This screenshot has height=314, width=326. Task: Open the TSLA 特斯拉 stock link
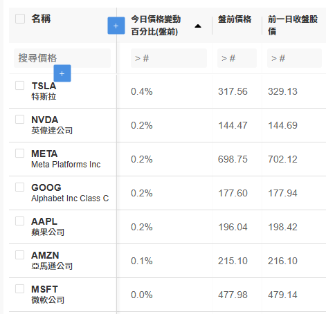44,91
